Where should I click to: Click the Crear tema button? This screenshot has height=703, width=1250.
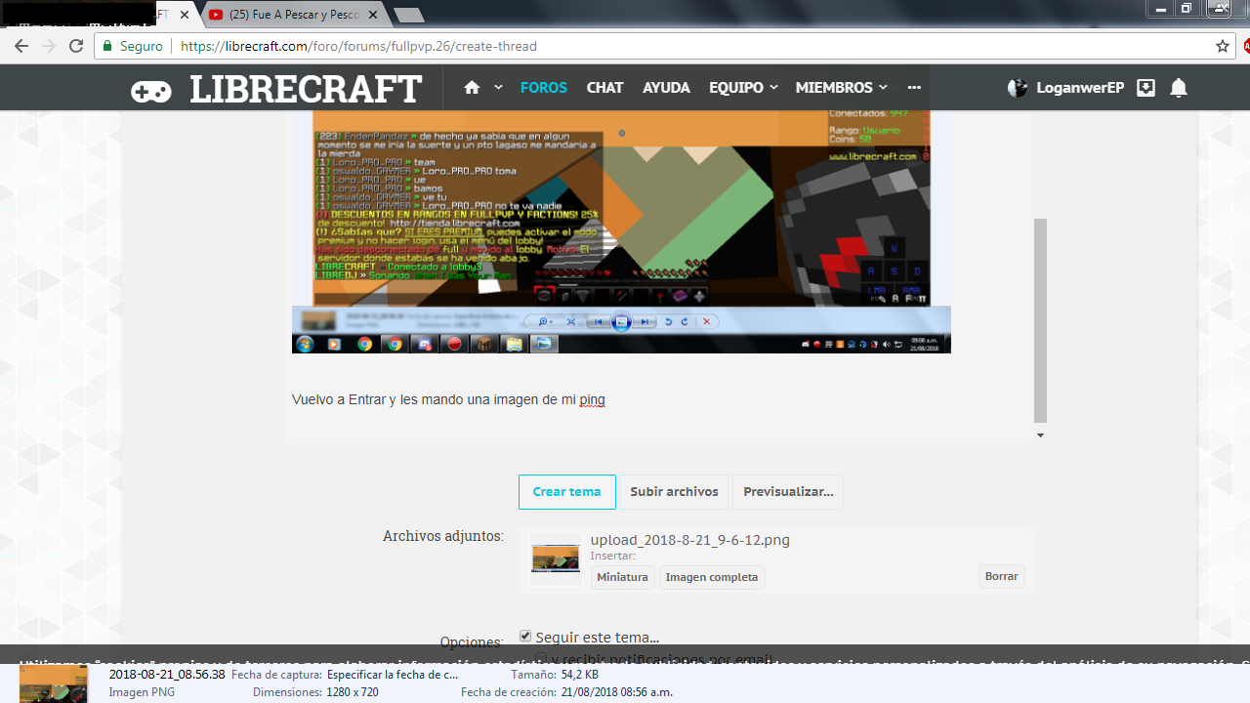(x=567, y=492)
